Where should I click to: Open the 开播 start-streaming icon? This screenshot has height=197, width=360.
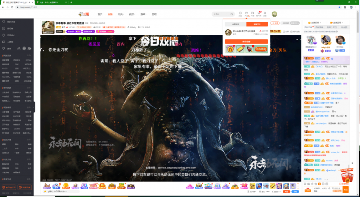pyautogui.click(x=253, y=13)
